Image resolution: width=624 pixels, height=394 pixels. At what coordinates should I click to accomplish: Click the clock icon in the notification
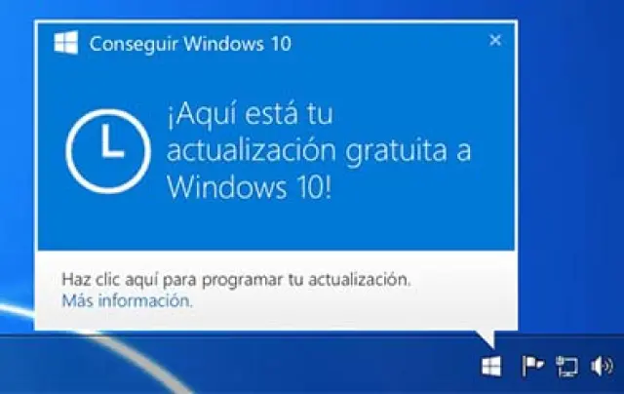108,151
